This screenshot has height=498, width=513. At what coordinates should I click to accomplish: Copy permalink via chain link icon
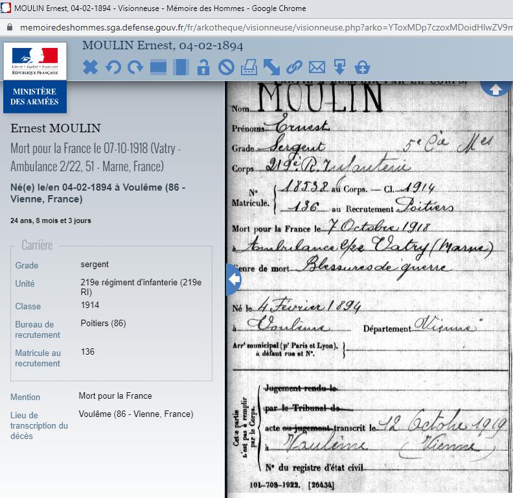(294, 67)
